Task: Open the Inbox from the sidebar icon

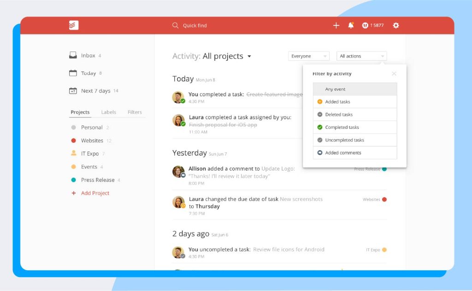Action: (73, 55)
